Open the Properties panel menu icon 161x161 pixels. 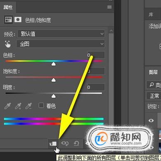[x=109, y=7]
